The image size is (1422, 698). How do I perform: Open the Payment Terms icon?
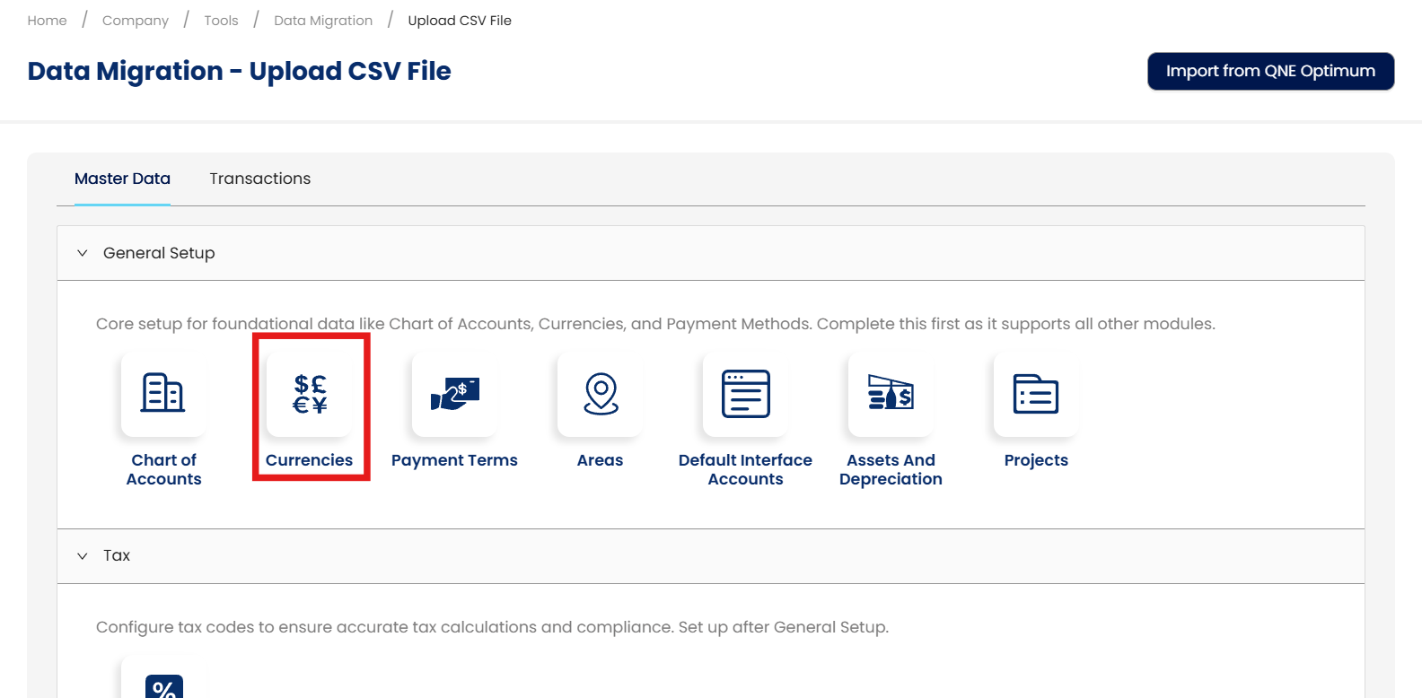(x=455, y=394)
